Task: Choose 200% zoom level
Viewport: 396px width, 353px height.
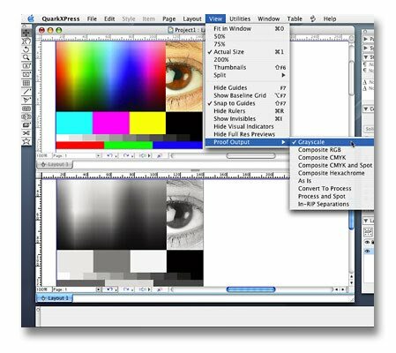Action: [x=248, y=59]
